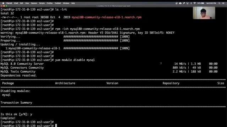Screen dimensions: 227x127
Task: Click the iTerm2 window title text
Action: 113,6
